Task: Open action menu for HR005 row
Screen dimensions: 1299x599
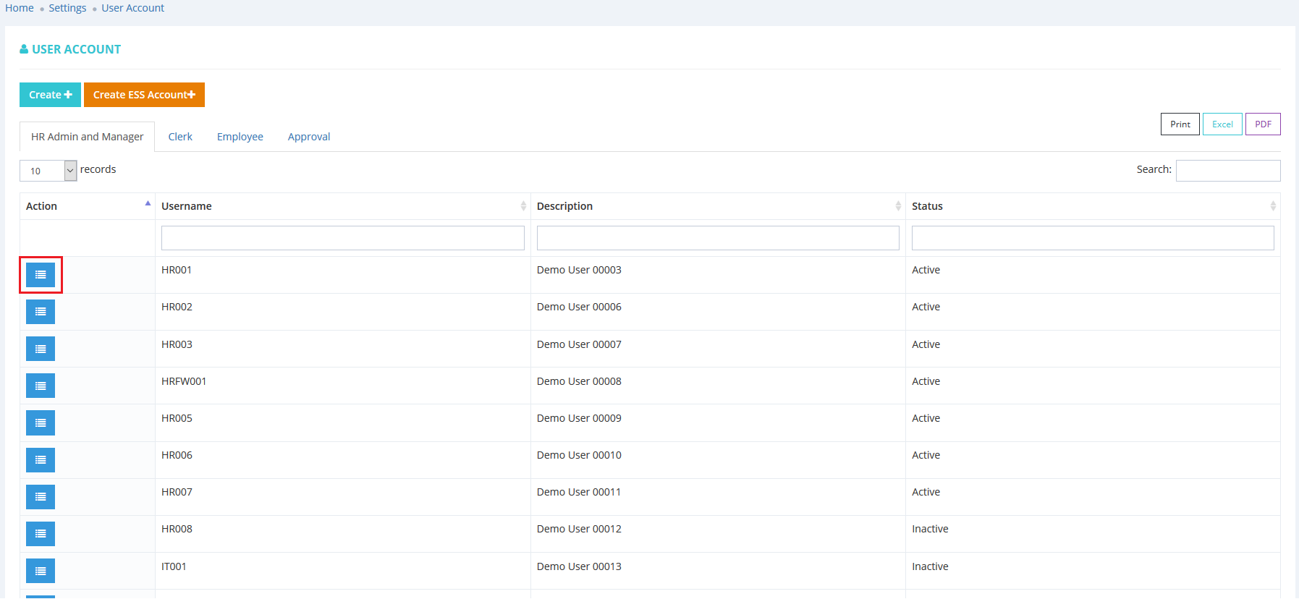Action: click(x=41, y=423)
